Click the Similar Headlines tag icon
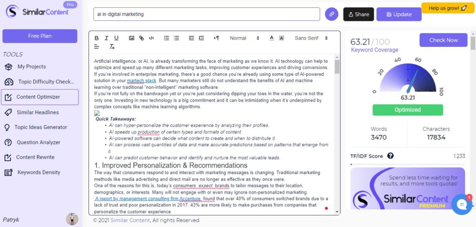Image resolution: width=476 pixels, height=227 pixels. (8, 112)
